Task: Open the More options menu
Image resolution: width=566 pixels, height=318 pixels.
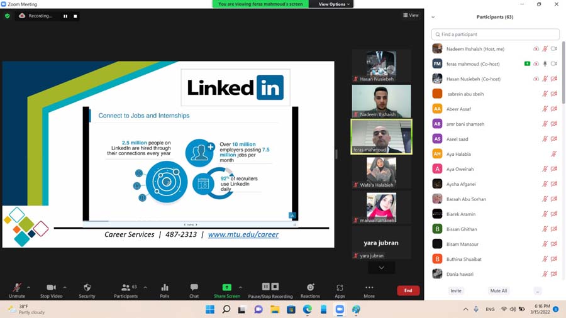Action: 369,290
